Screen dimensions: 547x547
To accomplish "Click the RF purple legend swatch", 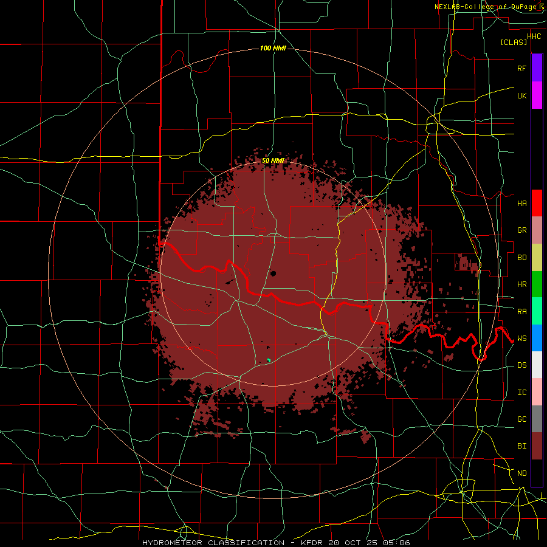I will click(x=537, y=68).
